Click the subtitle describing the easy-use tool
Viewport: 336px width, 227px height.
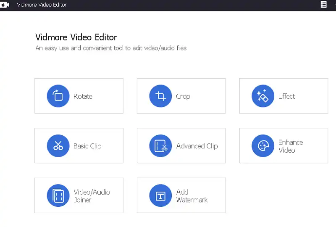click(111, 48)
